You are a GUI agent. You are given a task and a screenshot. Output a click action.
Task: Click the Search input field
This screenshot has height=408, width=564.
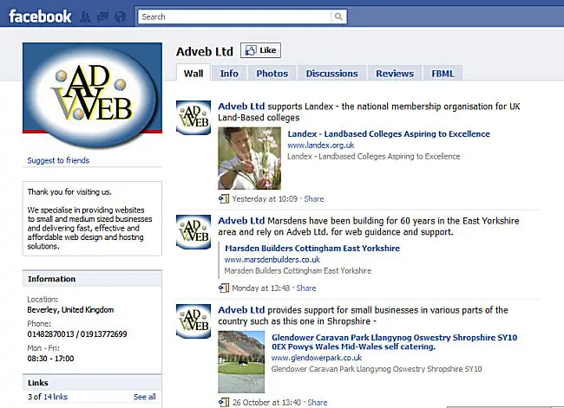[x=234, y=16]
